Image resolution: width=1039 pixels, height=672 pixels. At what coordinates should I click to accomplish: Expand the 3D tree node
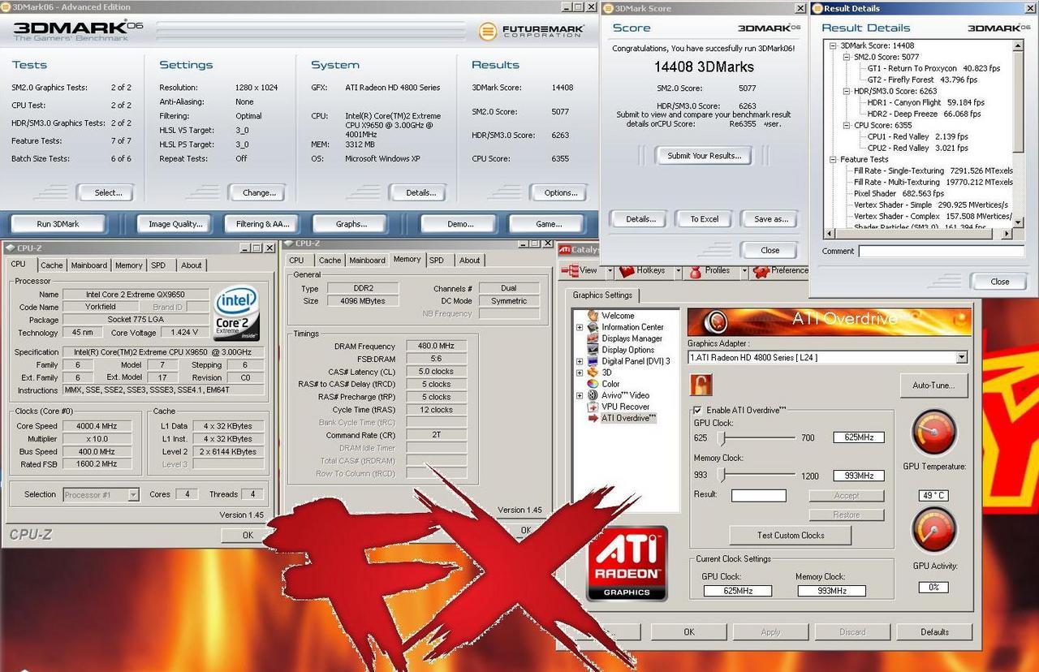coord(580,373)
